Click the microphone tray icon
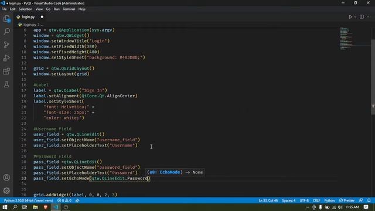This screenshot has width=375, height=211. pyautogui.click(x=321, y=207)
